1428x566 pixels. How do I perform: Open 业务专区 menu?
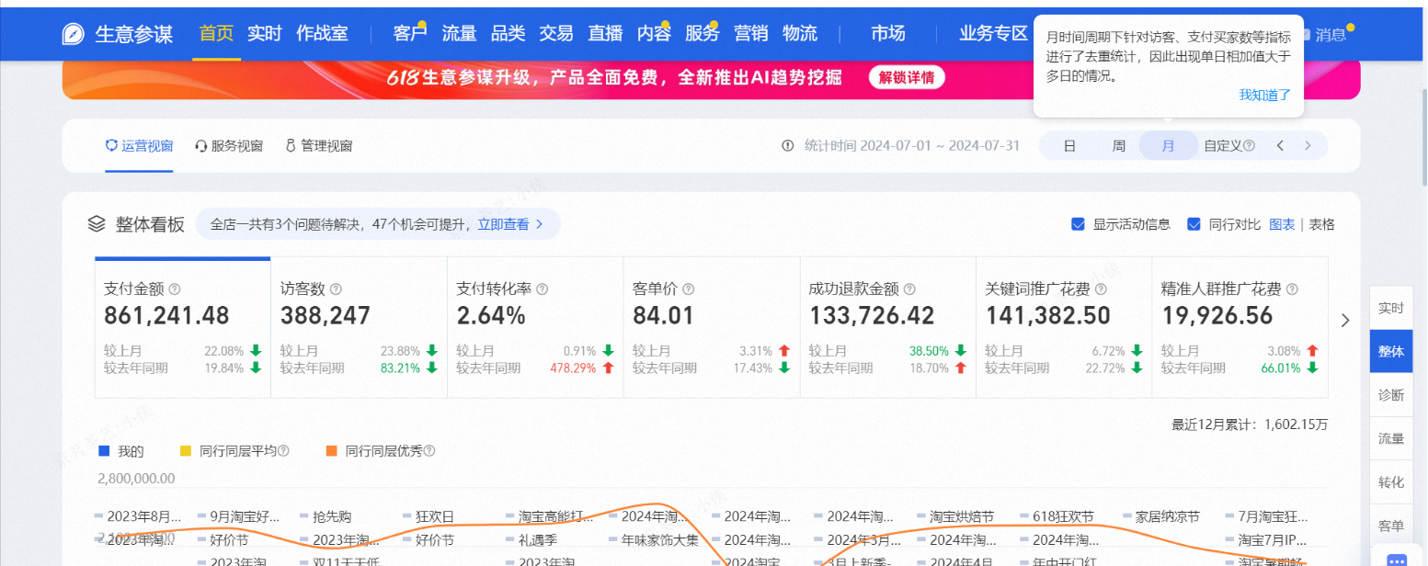(993, 34)
